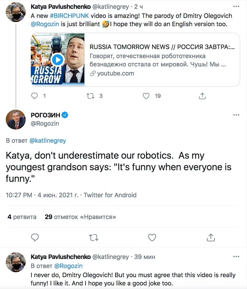Image resolution: width=247 pixels, height=289 pixels.
Task: Play the Russia Tomorrow News video
Action: point(58,60)
